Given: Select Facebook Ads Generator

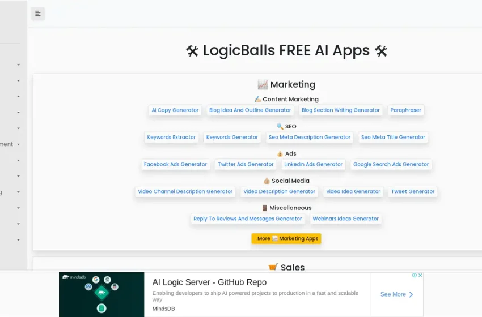Looking at the screenshot, I should pyautogui.click(x=176, y=165).
